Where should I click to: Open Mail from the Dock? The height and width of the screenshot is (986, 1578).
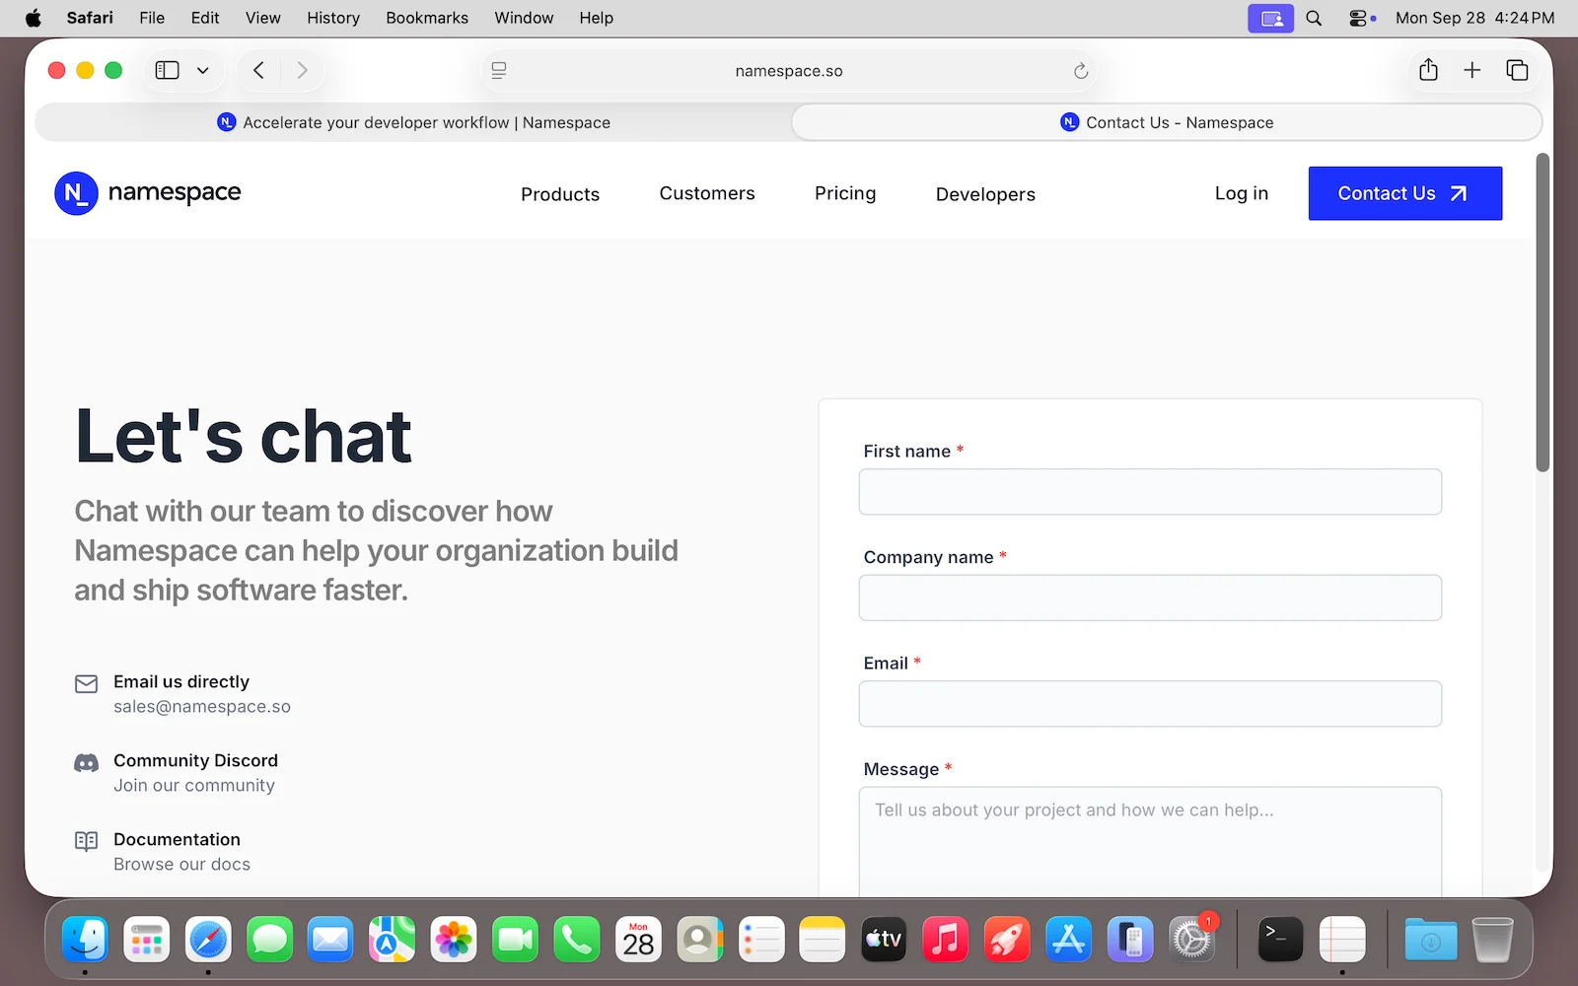click(x=330, y=940)
